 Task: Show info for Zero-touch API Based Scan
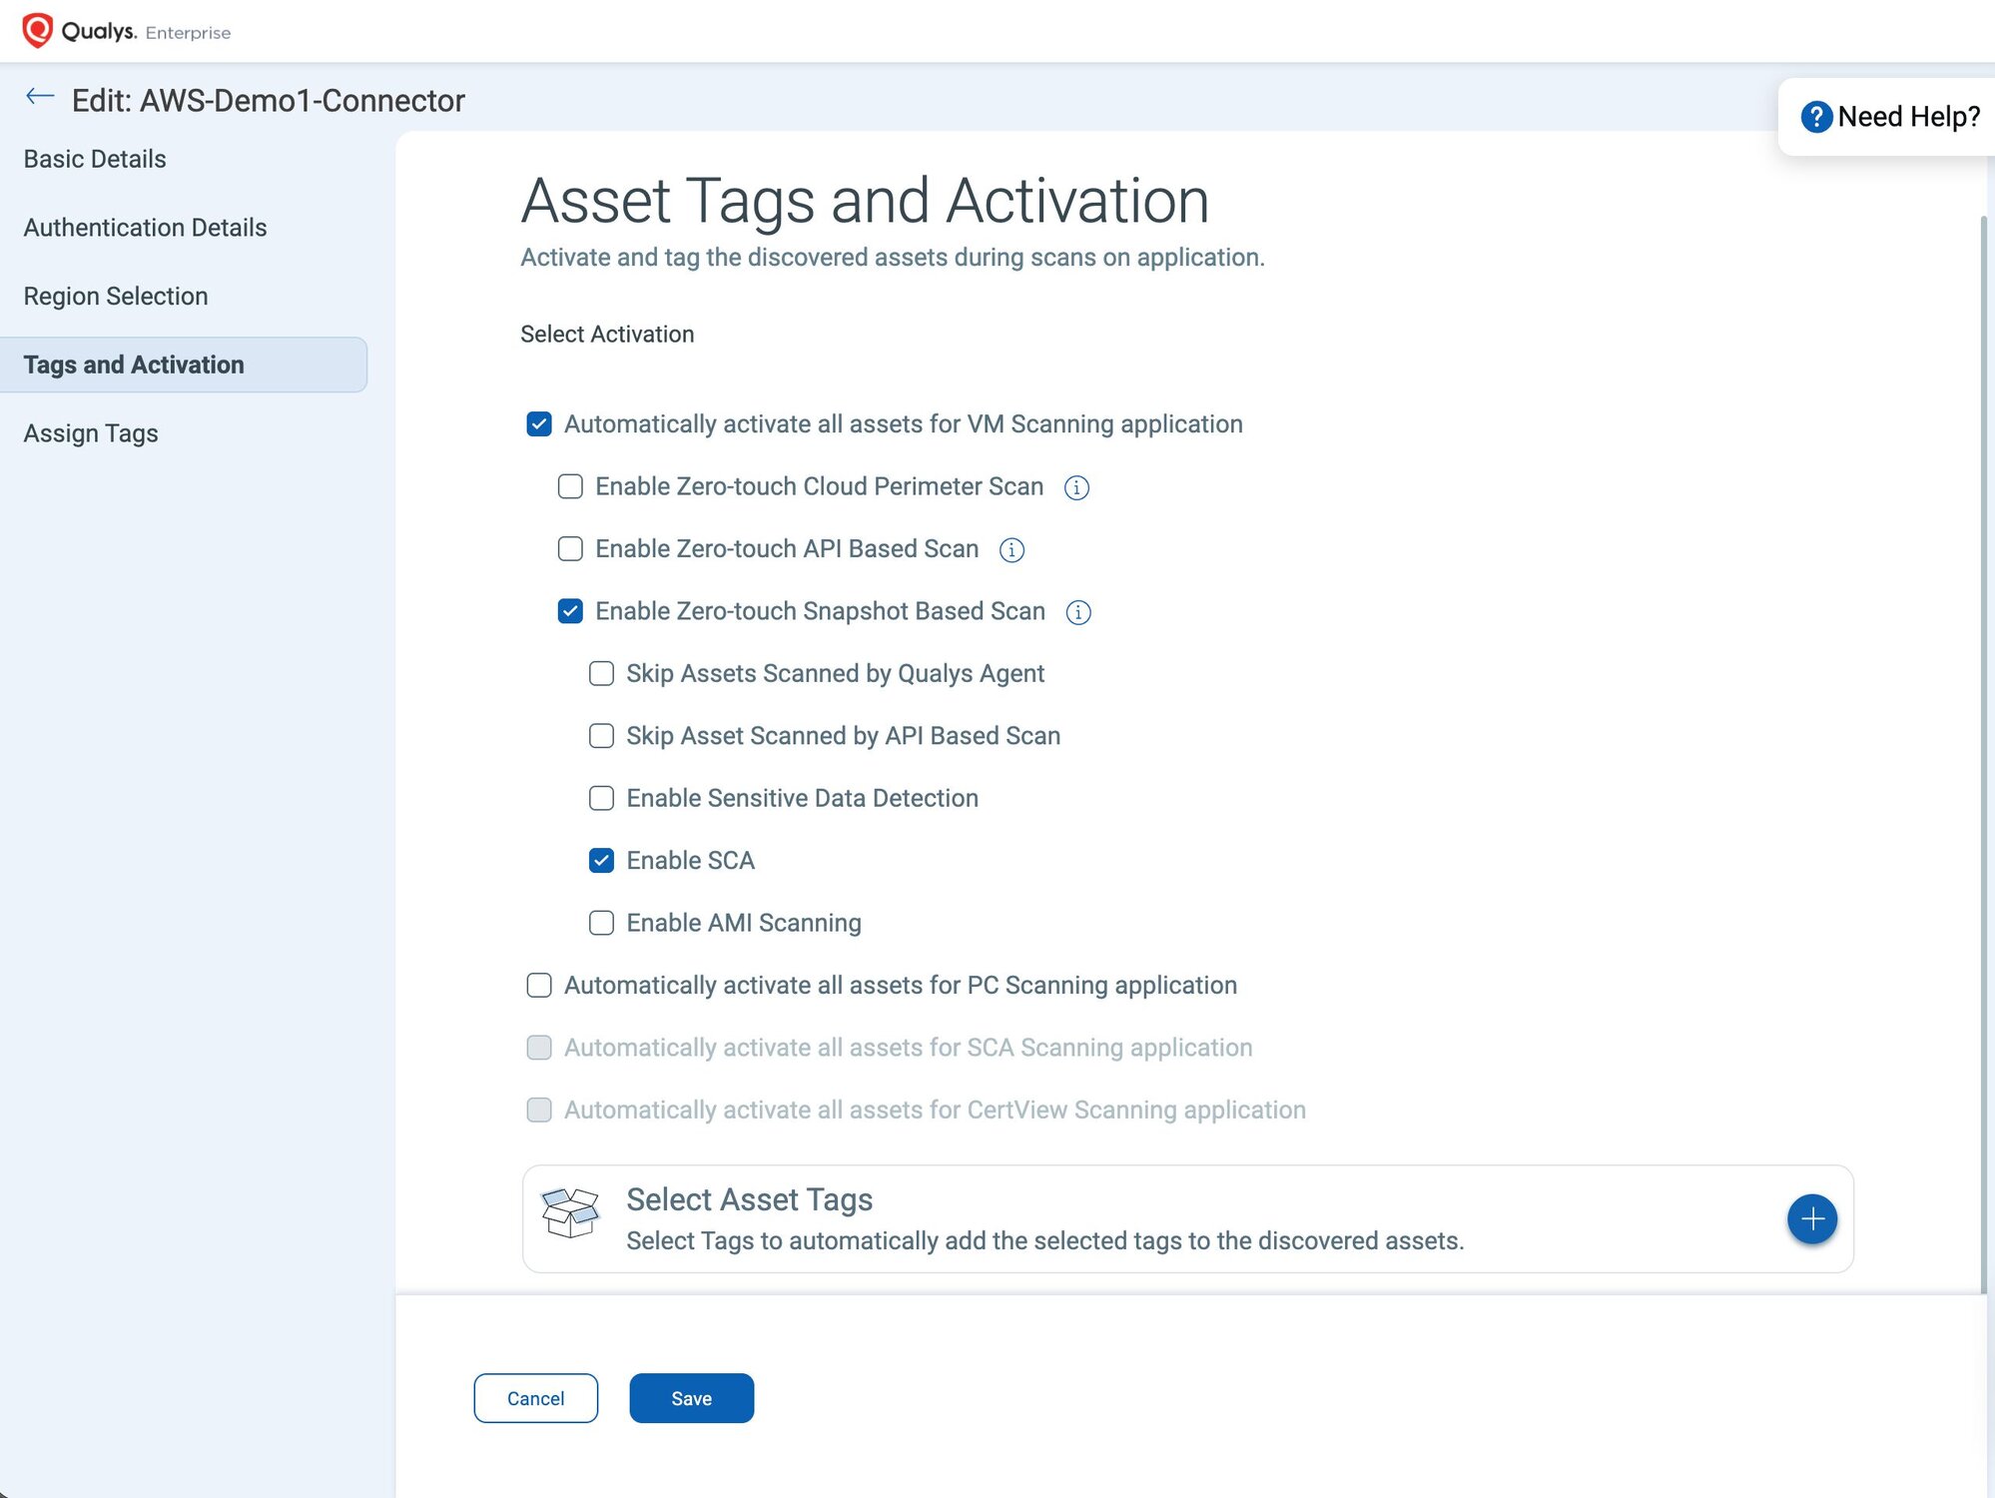[1011, 550]
